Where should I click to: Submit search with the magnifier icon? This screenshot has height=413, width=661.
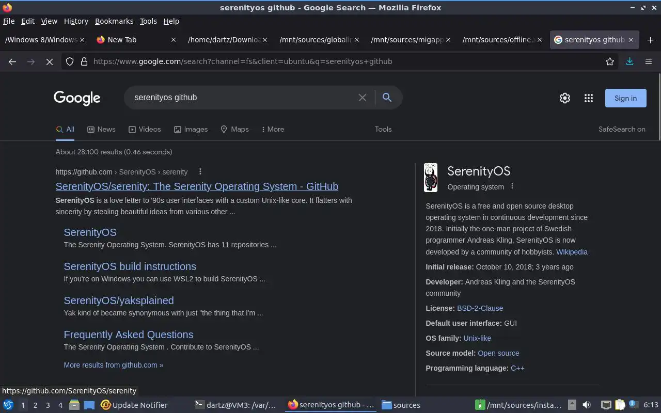click(387, 98)
